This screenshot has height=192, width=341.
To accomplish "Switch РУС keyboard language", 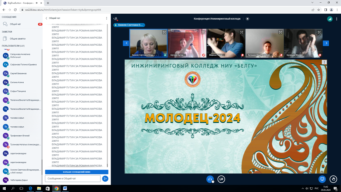I will point(316,189).
